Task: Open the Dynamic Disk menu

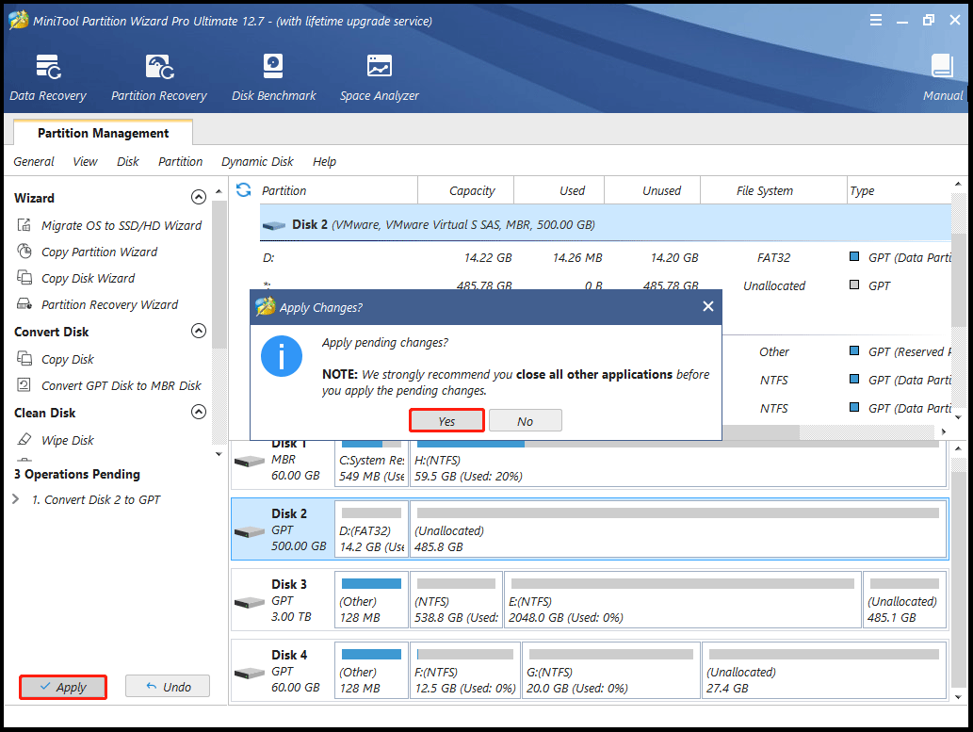Action: tap(257, 161)
